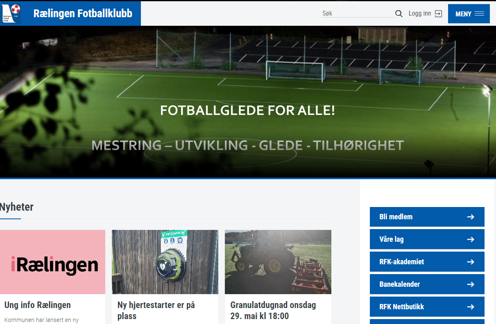
Task: Open the tractor granulatdugnad thumbnail
Action: tap(278, 262)
